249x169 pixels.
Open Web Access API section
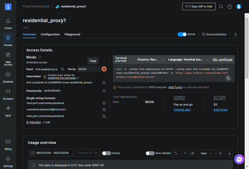tap(8, 59)
